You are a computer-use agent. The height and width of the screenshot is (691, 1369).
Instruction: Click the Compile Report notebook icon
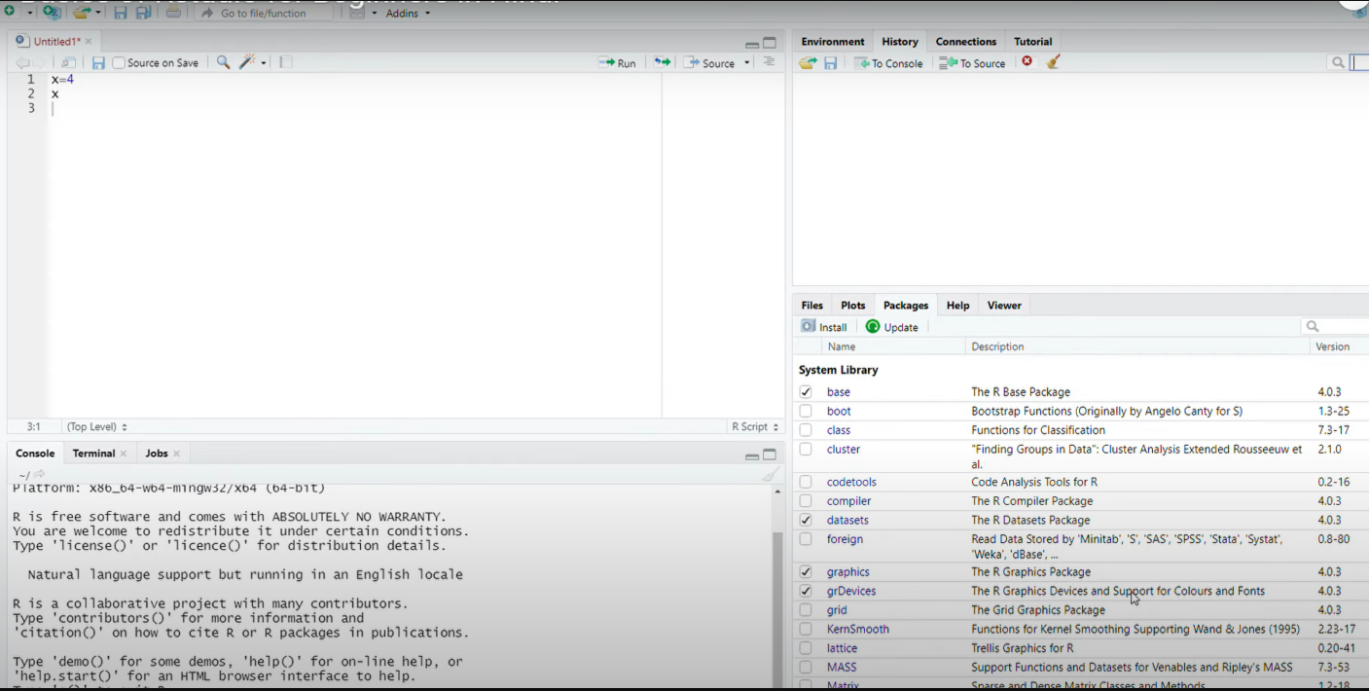pos(285,62)
